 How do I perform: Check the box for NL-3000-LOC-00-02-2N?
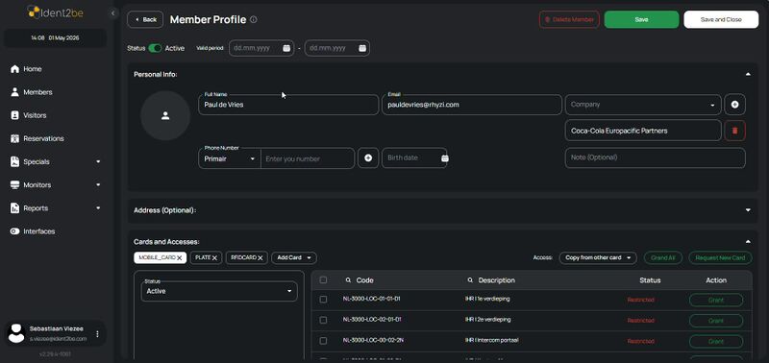point(323,341)
